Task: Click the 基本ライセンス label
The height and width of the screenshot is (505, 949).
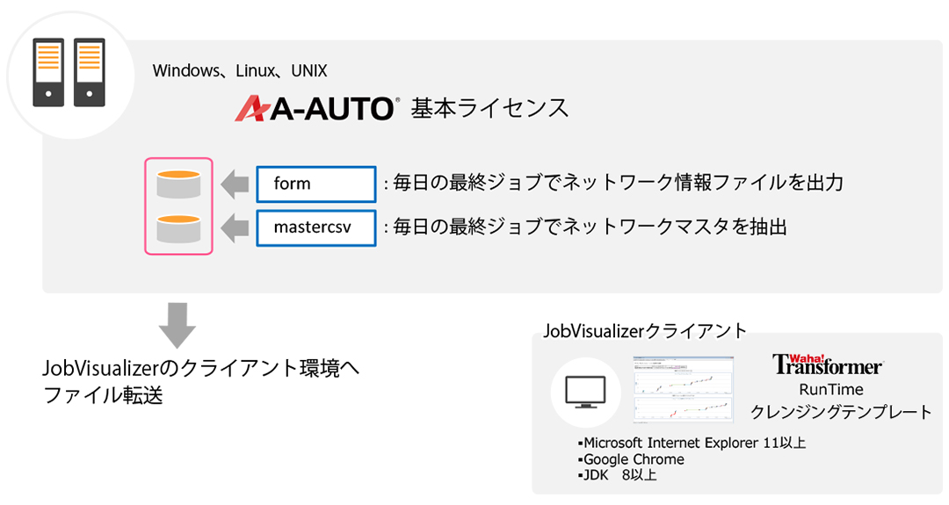Action: click(x=489, y=108)
